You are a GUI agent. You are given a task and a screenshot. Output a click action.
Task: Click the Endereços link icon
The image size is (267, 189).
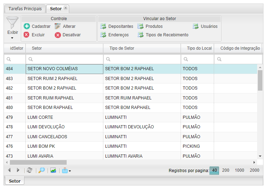(x=103, y=35)
